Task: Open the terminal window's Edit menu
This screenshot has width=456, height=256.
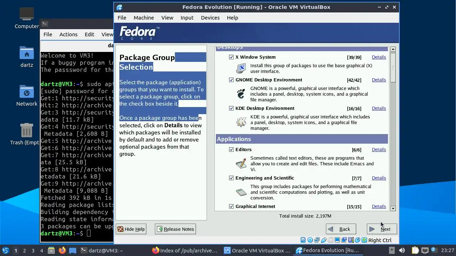Action: click(89, 34)
